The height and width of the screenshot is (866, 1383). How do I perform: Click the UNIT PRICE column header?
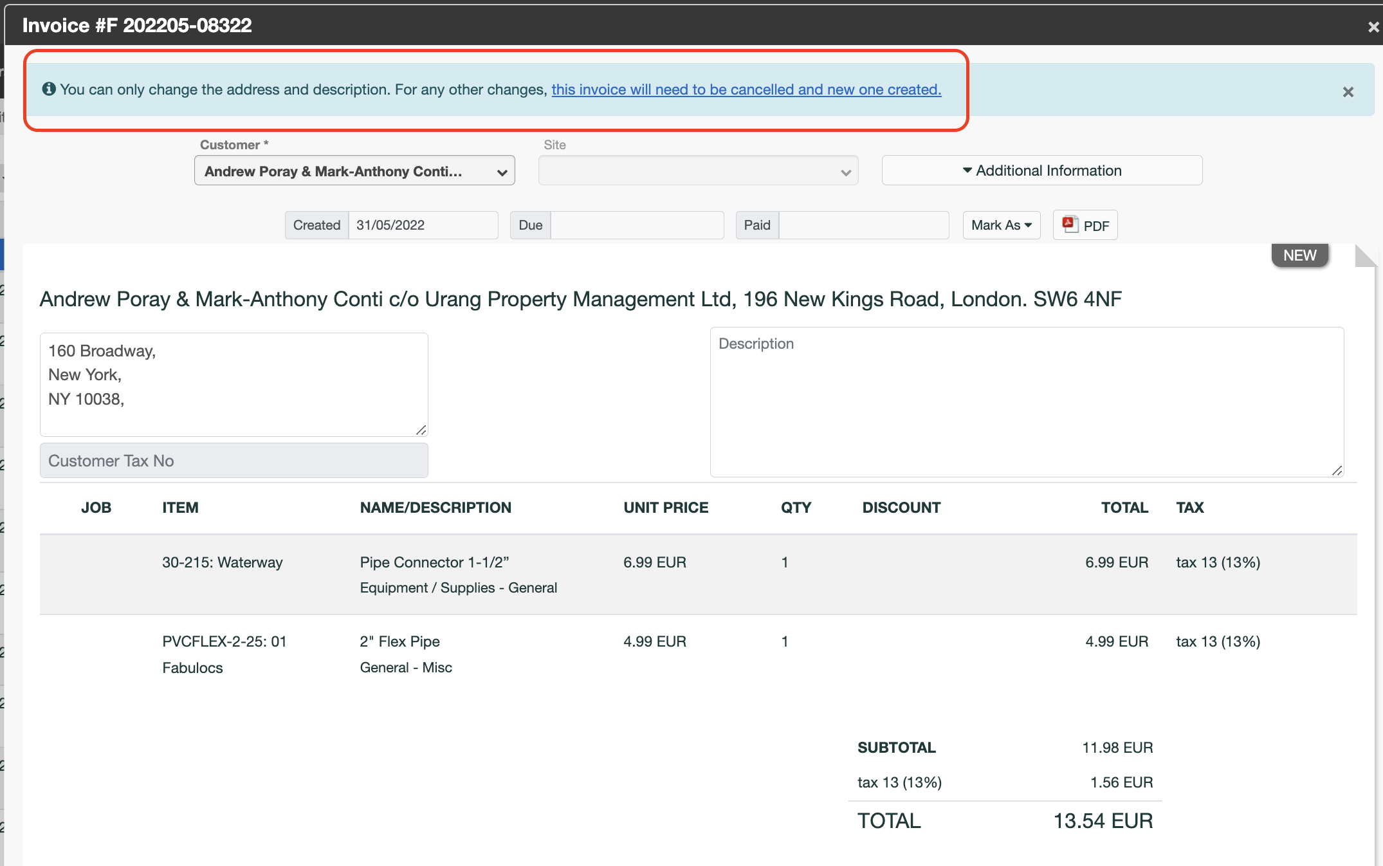coord(666,508)
